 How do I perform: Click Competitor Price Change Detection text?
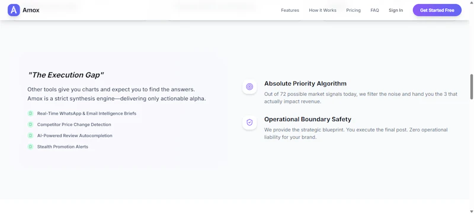(74, 125)
